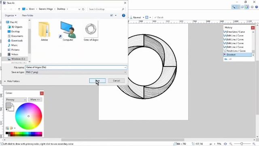259x146 pixels.
Task: Toggle the Colors window icon in Paint.NET
Action: (x=247, y=7)
